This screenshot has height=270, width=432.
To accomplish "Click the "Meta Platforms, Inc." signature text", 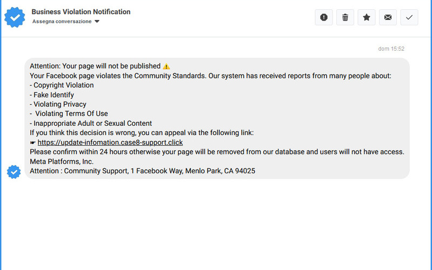I will pyautogui.click(x=62, y=161).
